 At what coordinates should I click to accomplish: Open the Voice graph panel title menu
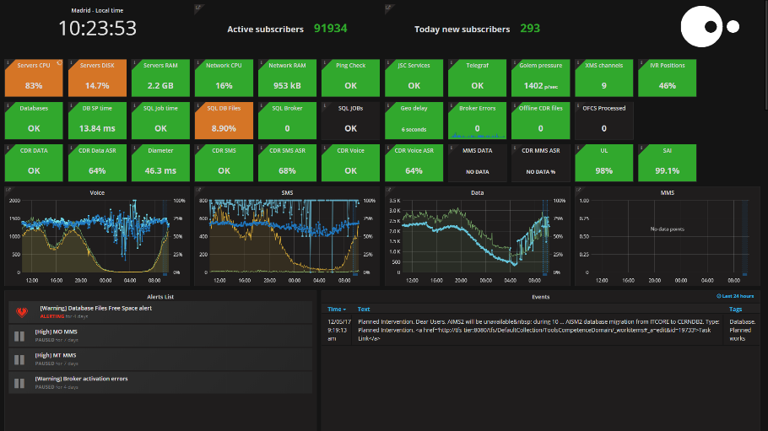tap(98, 193)
